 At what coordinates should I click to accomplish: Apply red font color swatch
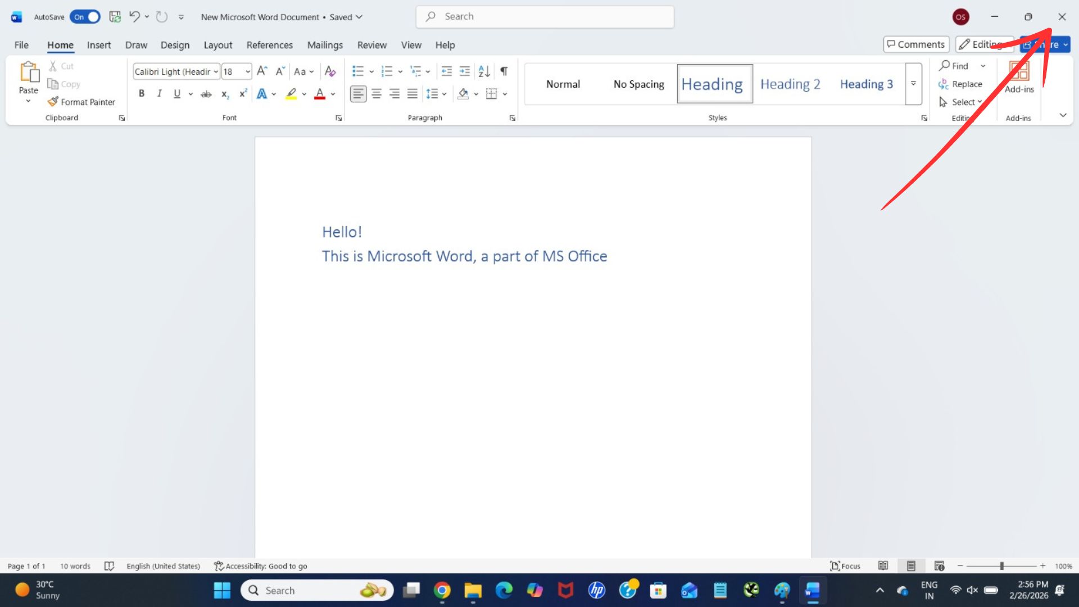(320, 94)
